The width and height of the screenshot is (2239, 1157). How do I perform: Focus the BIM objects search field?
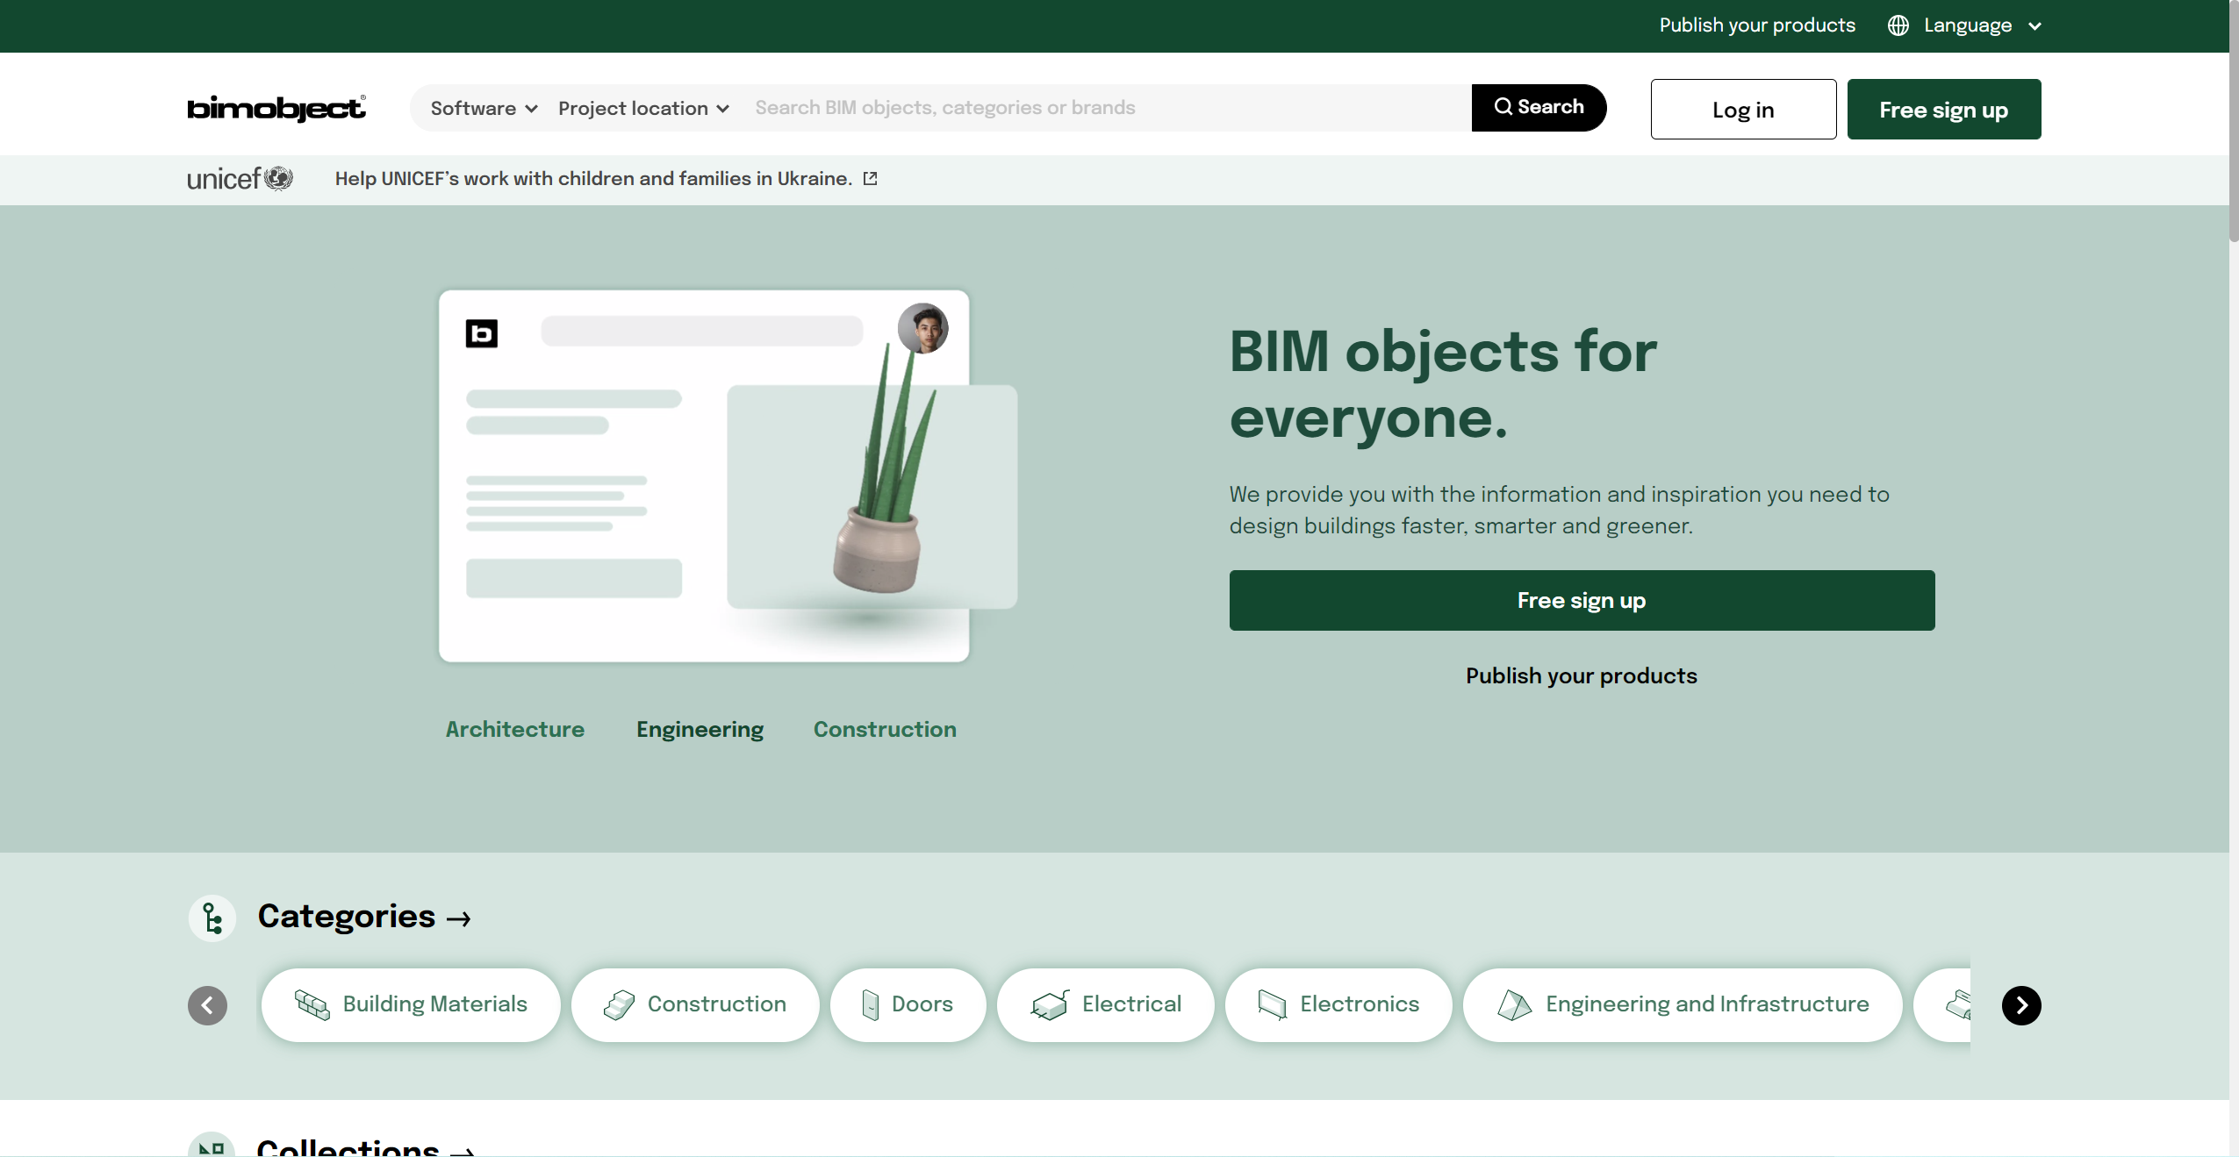tap(1108, 108)
